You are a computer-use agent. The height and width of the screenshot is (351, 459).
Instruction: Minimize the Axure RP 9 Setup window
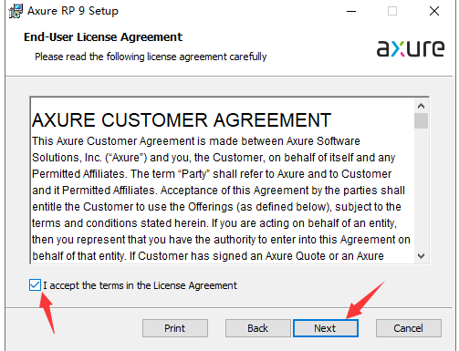[351, 11]
